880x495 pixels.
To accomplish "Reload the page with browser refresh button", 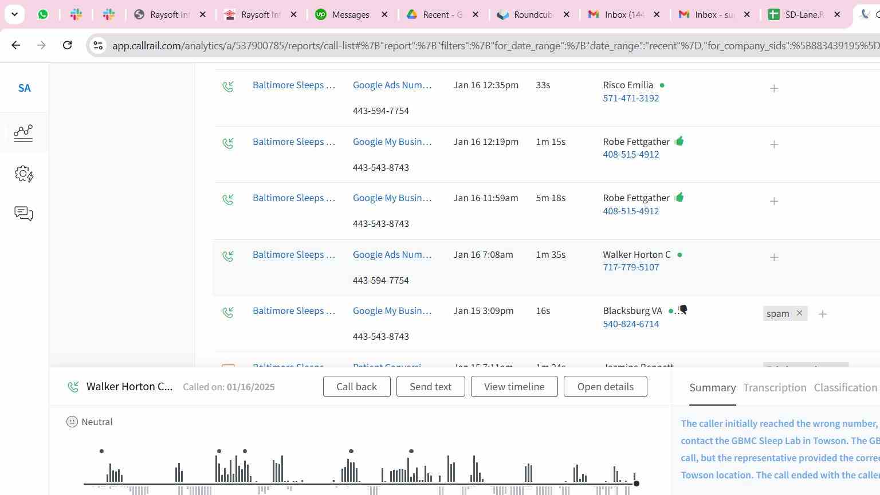I will [x=67, y=45].
